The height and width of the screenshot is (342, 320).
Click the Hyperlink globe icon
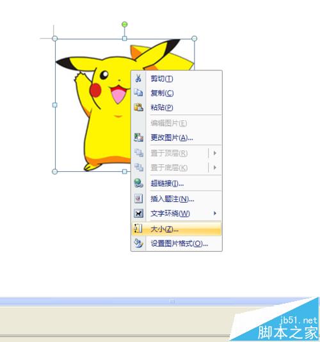pos(138,183)
